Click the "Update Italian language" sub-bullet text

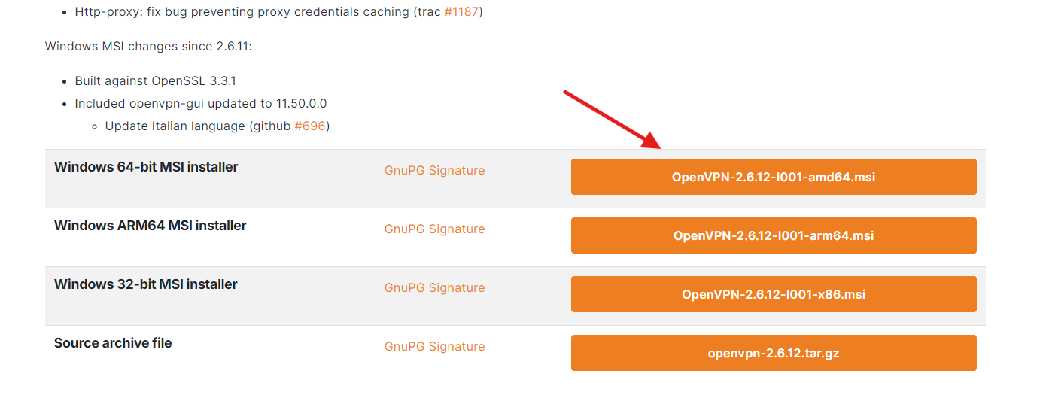click(x=176, y=126)
